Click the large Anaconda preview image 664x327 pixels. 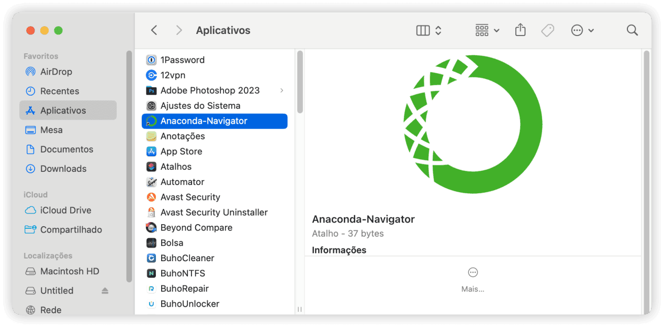474,124
